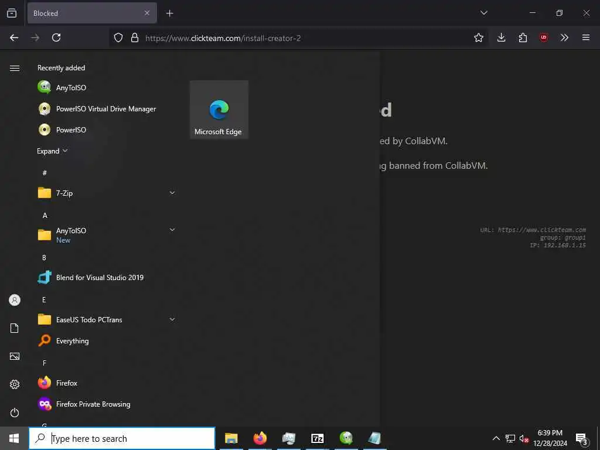Screen dimensions: 600x450
Task: Open the tracking protection shield
Action: pyautogui.click(x=118, y=37)
